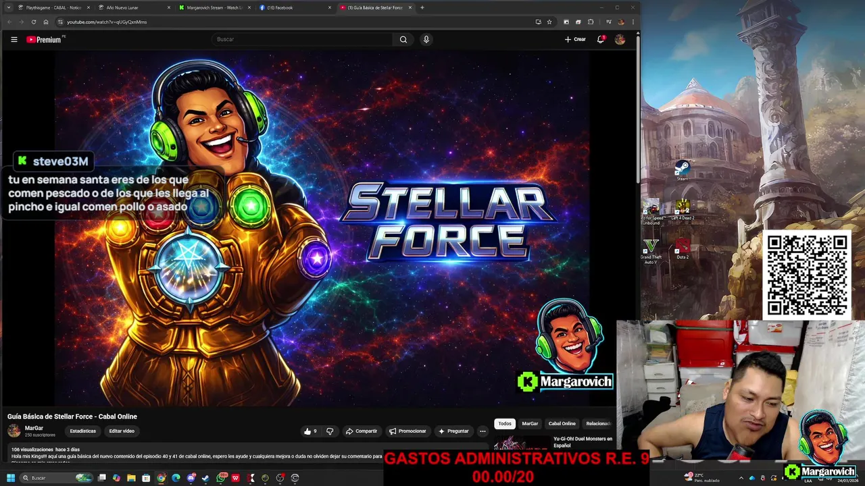Open Grand Theft Auto V desktop shortcut
The height and width of the screenshot is (486, 865).
[651, 251]
